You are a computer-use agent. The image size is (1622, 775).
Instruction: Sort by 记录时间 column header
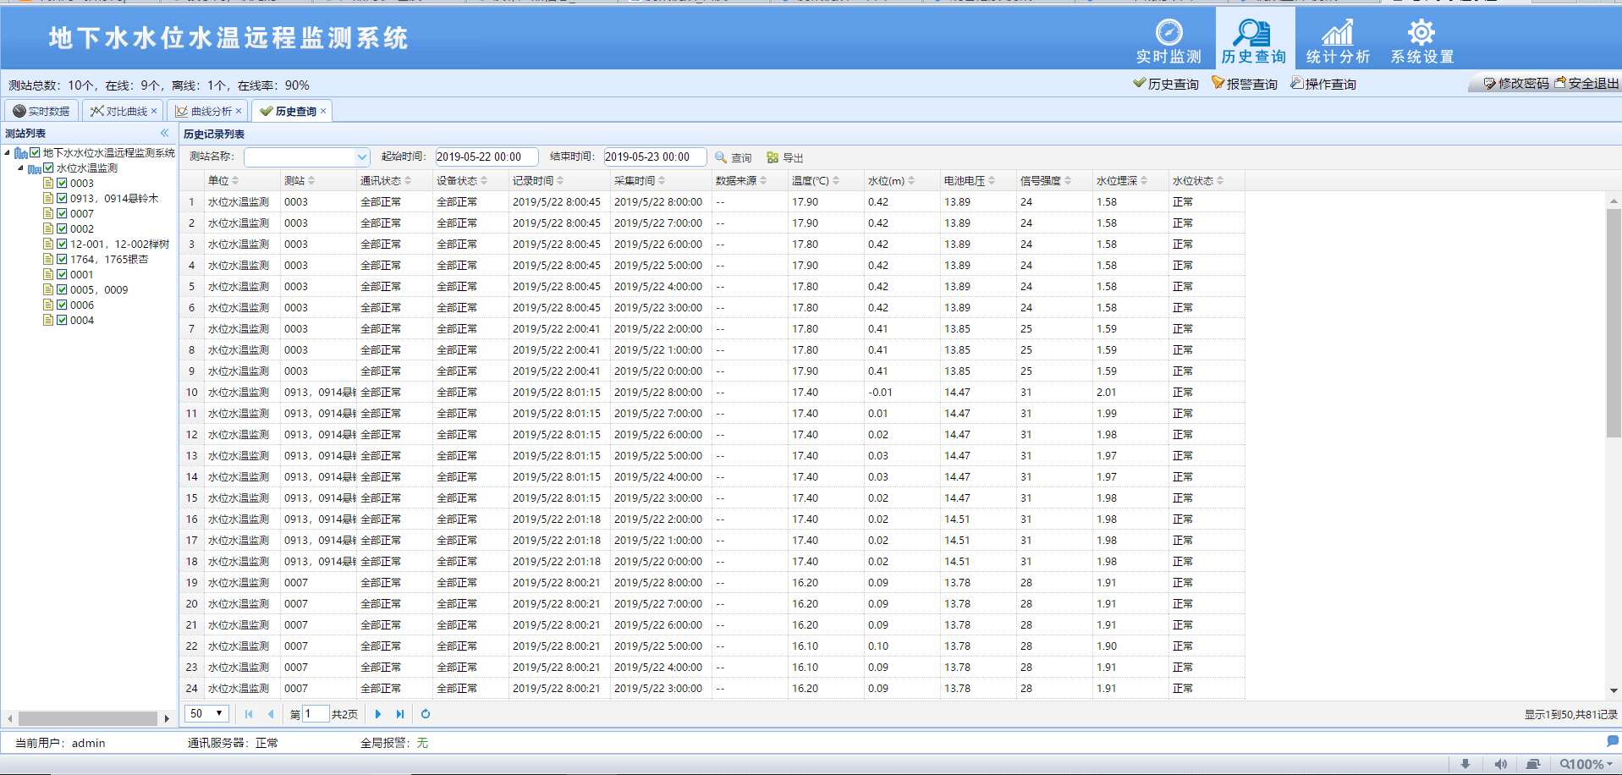pyautogui.click(x=537, y=180)
